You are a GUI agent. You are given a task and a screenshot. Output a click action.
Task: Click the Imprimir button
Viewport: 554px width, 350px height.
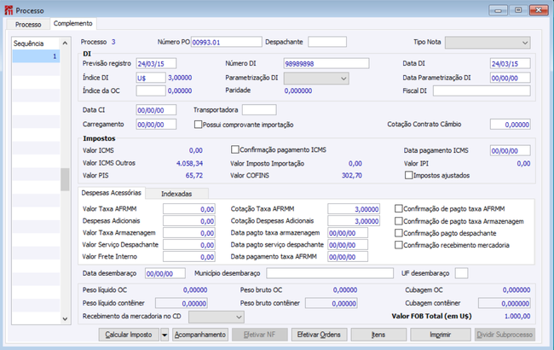(x=441, y=335)
